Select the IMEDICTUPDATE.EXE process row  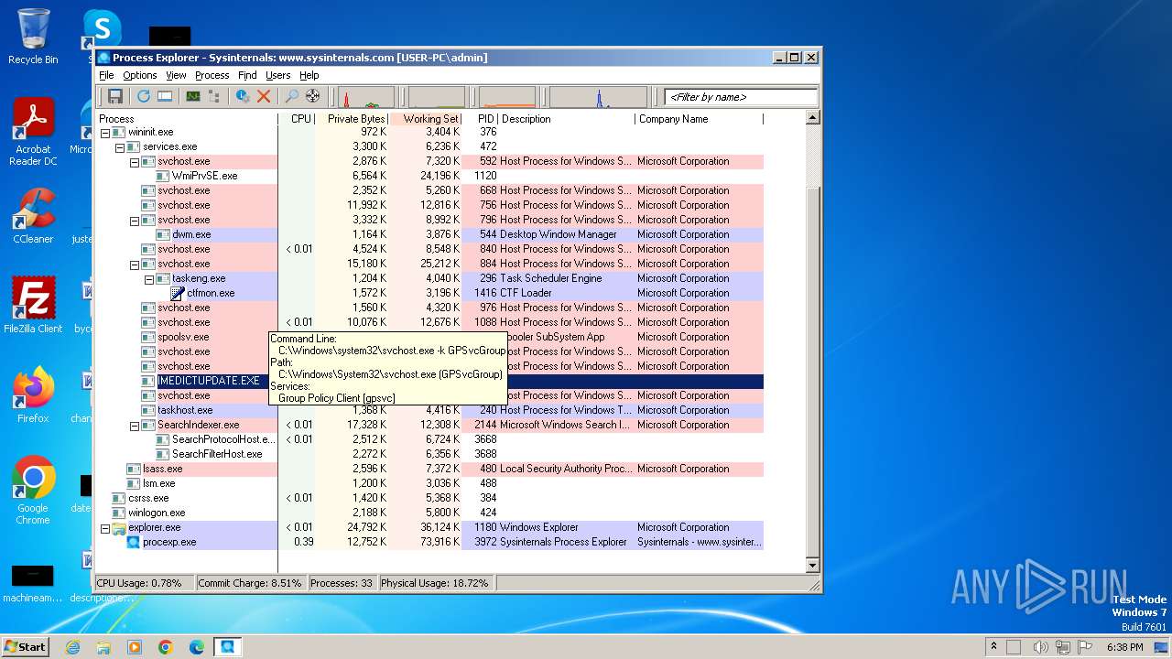[x=429, y=381]
